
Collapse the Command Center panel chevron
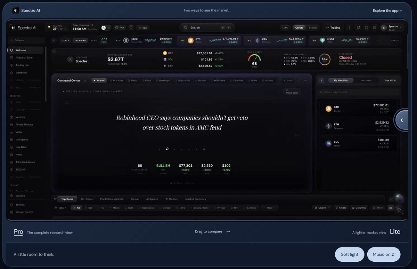tap(305, 80)
